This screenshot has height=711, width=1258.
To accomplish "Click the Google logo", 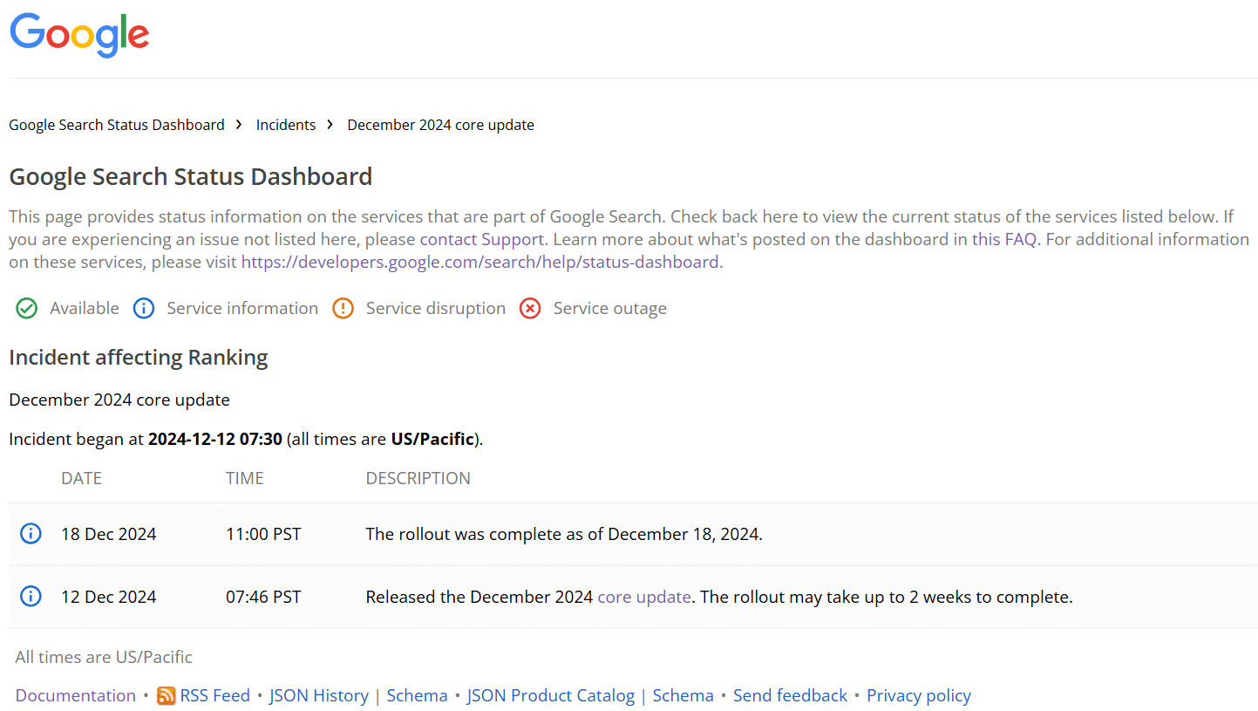I will pos(79,35).
